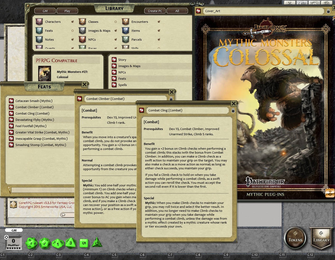335x260 pixels.
Task: Switch to the Play tab
Action: click(x=67, y=11)
